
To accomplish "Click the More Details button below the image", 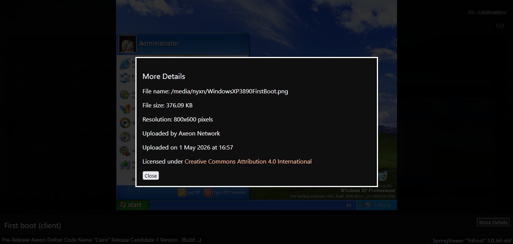I will point(493,222).
